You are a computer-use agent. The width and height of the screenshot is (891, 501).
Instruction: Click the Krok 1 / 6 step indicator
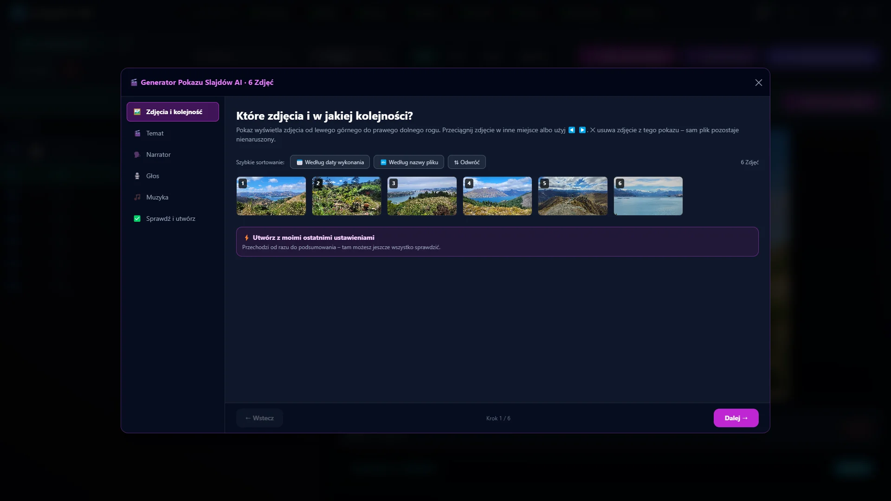[498, 418]
